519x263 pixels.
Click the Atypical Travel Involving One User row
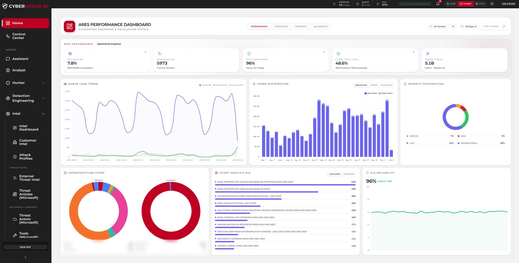click(285, 247)
